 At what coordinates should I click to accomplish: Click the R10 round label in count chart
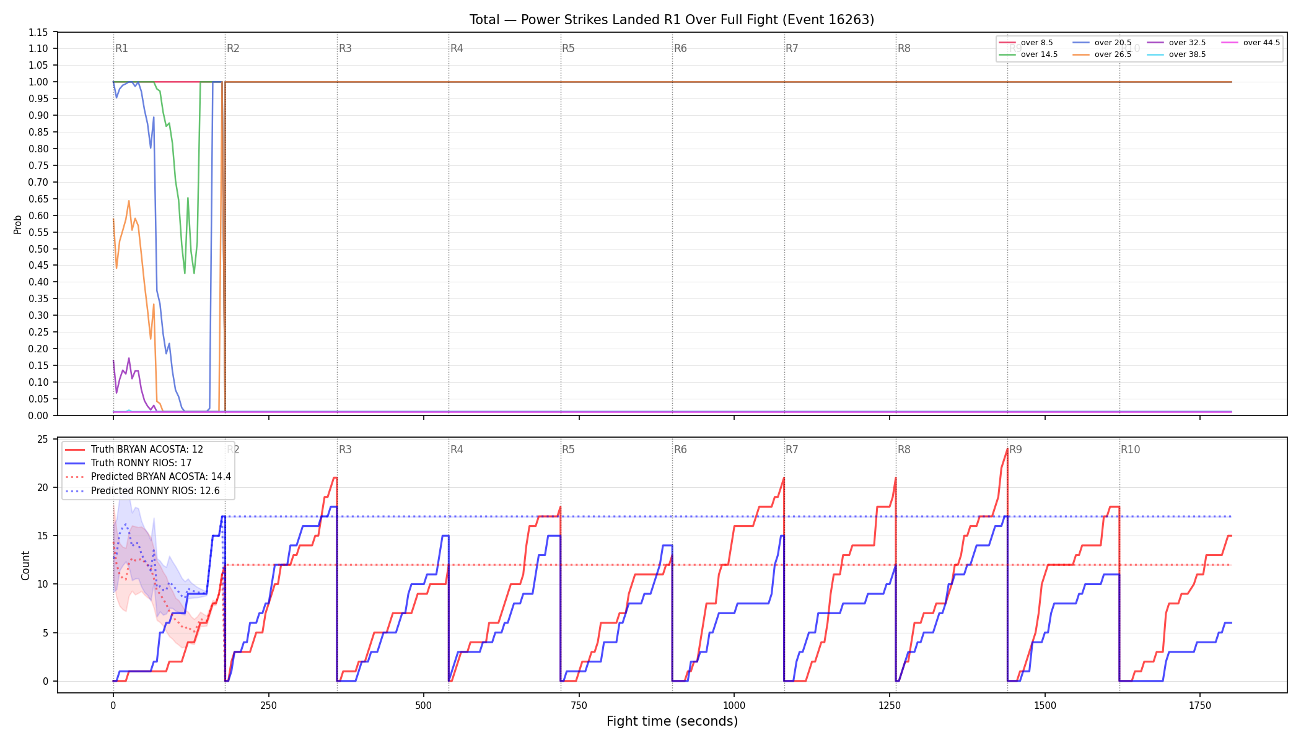(1130, 450)
